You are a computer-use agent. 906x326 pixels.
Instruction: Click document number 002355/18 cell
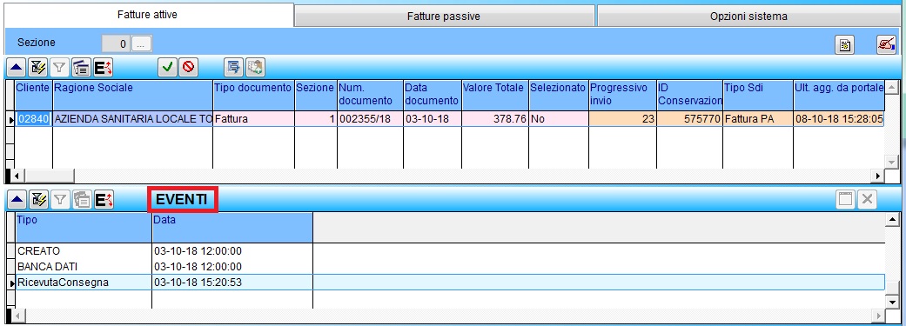click(370, 119)
